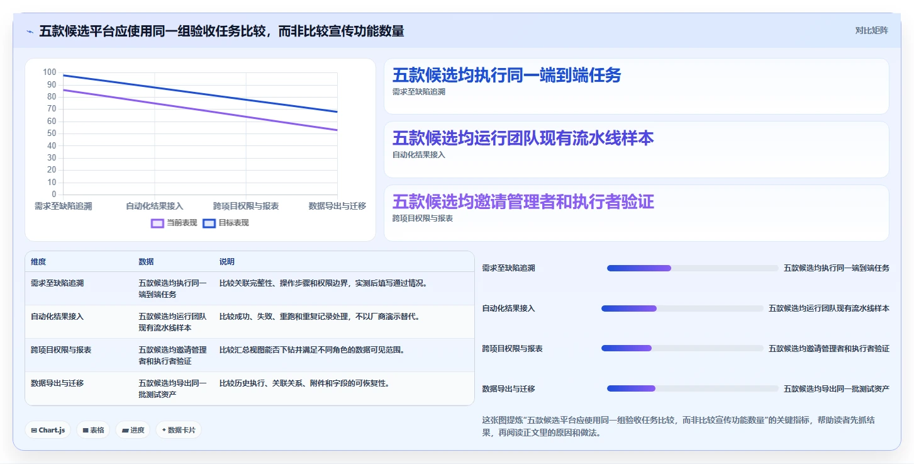This screenshot has width=914, height=464.
Task: Click the 需求至缺陷追溯 progress bar
Action: tap(693, 268)
